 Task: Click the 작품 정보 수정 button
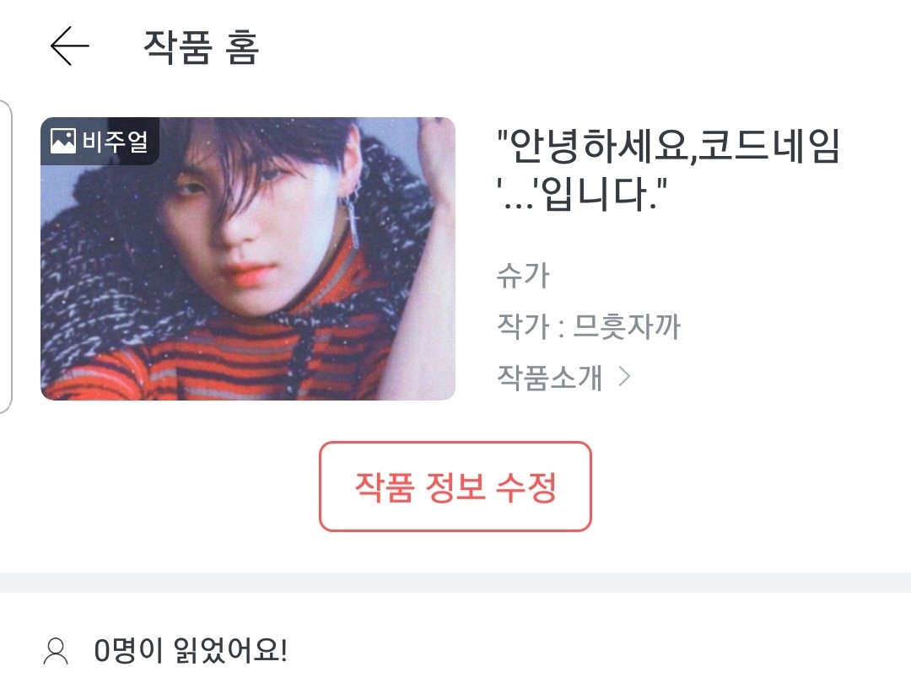[455, 487]
